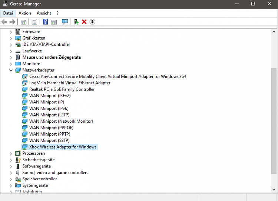The height and width of the screenshot is (201, 278).
Task: Open the ? help menu
Action: pos(57,13)
